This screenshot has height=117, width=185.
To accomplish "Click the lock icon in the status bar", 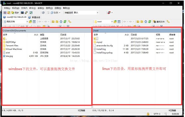I will pyautogui.click(x=148, y=114).
